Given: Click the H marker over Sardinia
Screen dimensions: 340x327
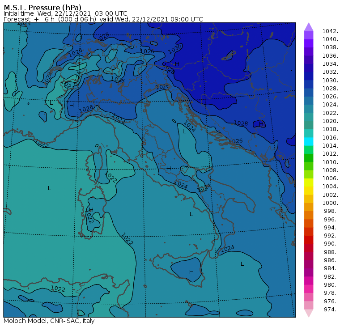Looking at the screenshot, I should pos(91,210).
